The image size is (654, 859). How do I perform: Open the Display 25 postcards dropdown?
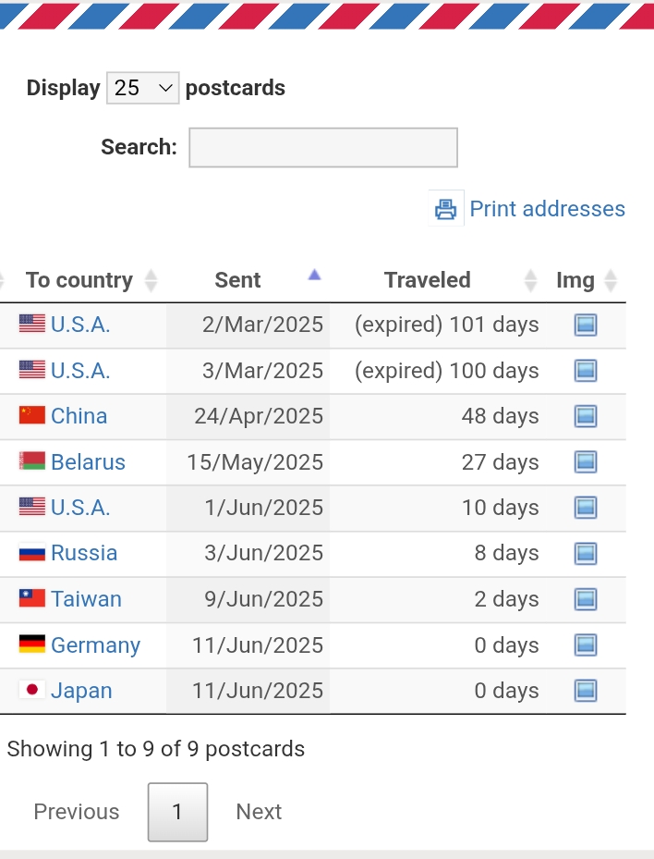pos(143,88)
